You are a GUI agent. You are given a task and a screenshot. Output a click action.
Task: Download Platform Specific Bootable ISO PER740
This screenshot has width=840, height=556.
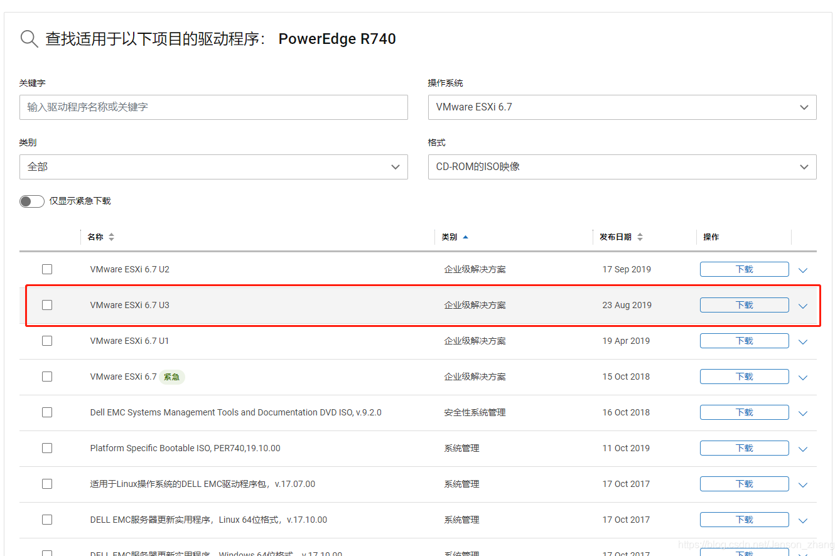(745, 448)
